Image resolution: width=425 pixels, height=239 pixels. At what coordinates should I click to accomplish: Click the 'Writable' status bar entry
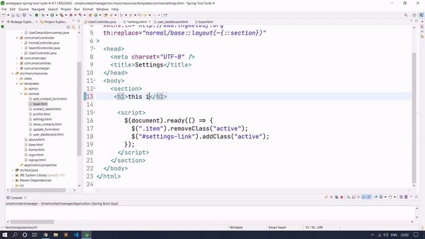(x=236, y=227)
